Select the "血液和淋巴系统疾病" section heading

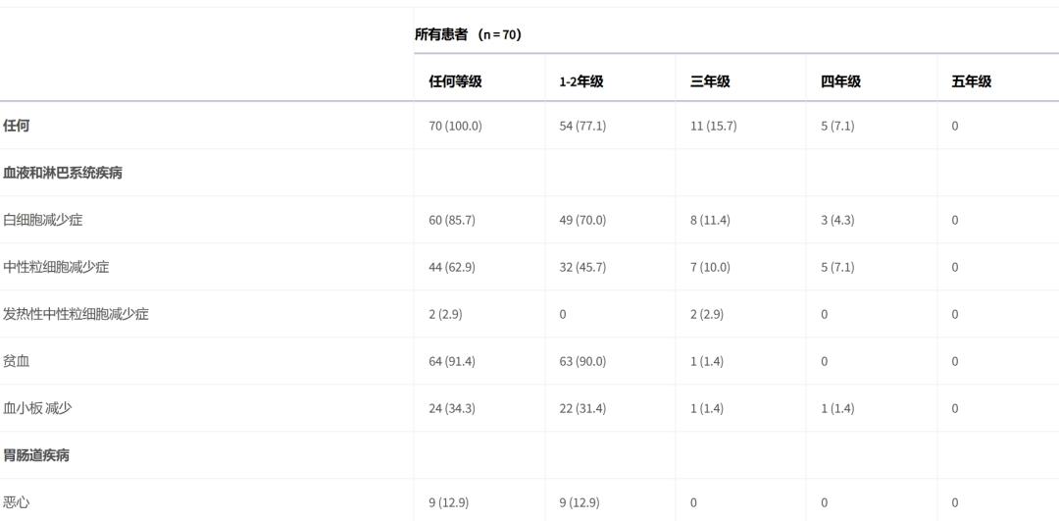63,173
